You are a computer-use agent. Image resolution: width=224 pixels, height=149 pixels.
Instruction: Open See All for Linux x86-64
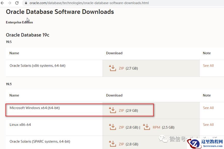click(x=208, y=125)
